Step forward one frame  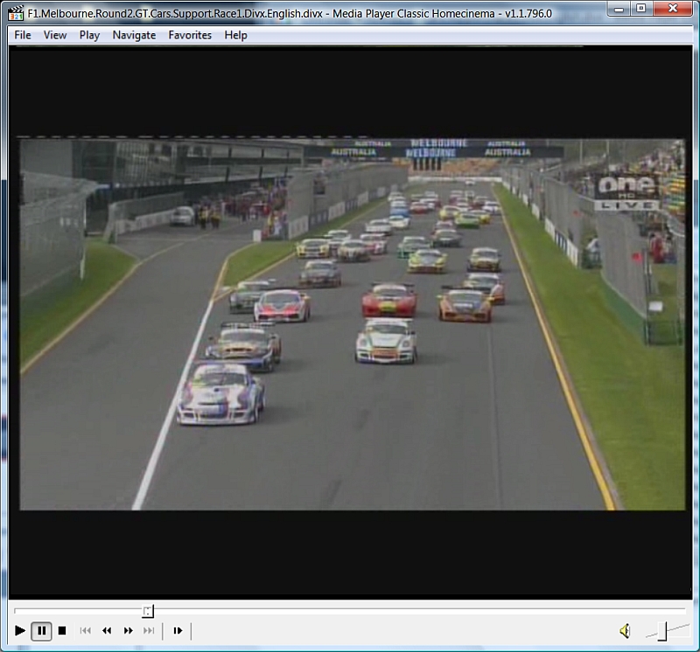pyautogui.click(x=178, y=630)
